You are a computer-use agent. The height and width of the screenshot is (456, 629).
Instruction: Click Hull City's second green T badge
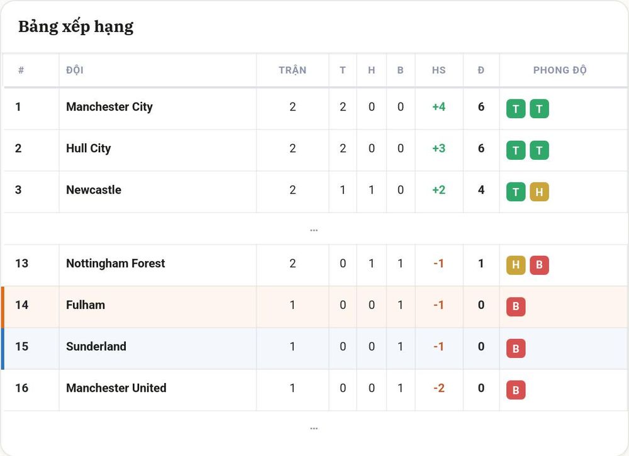coord(539,150)
